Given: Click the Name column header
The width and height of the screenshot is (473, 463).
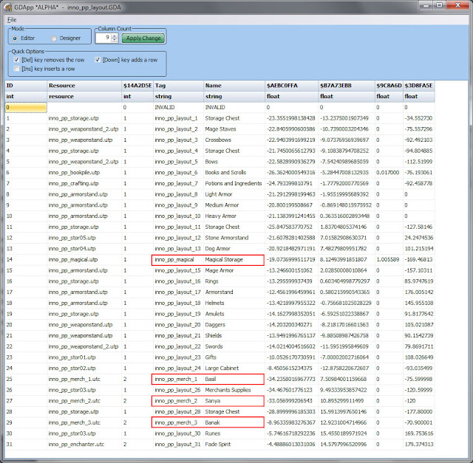Looking at the screenshot, I should click(x=234, y=86).
